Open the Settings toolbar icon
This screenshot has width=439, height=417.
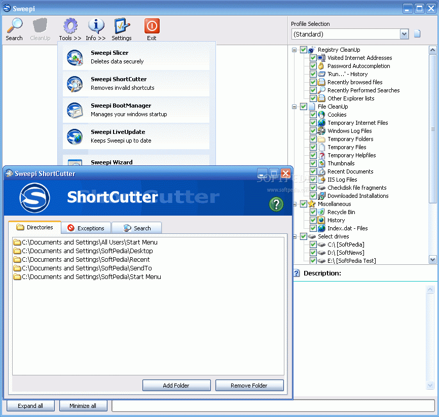coord(122,26)
